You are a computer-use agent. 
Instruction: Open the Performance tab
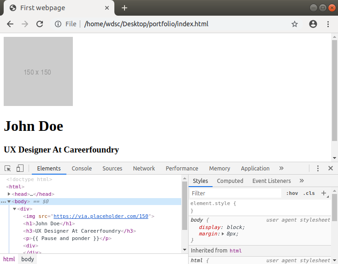(182, 168)
